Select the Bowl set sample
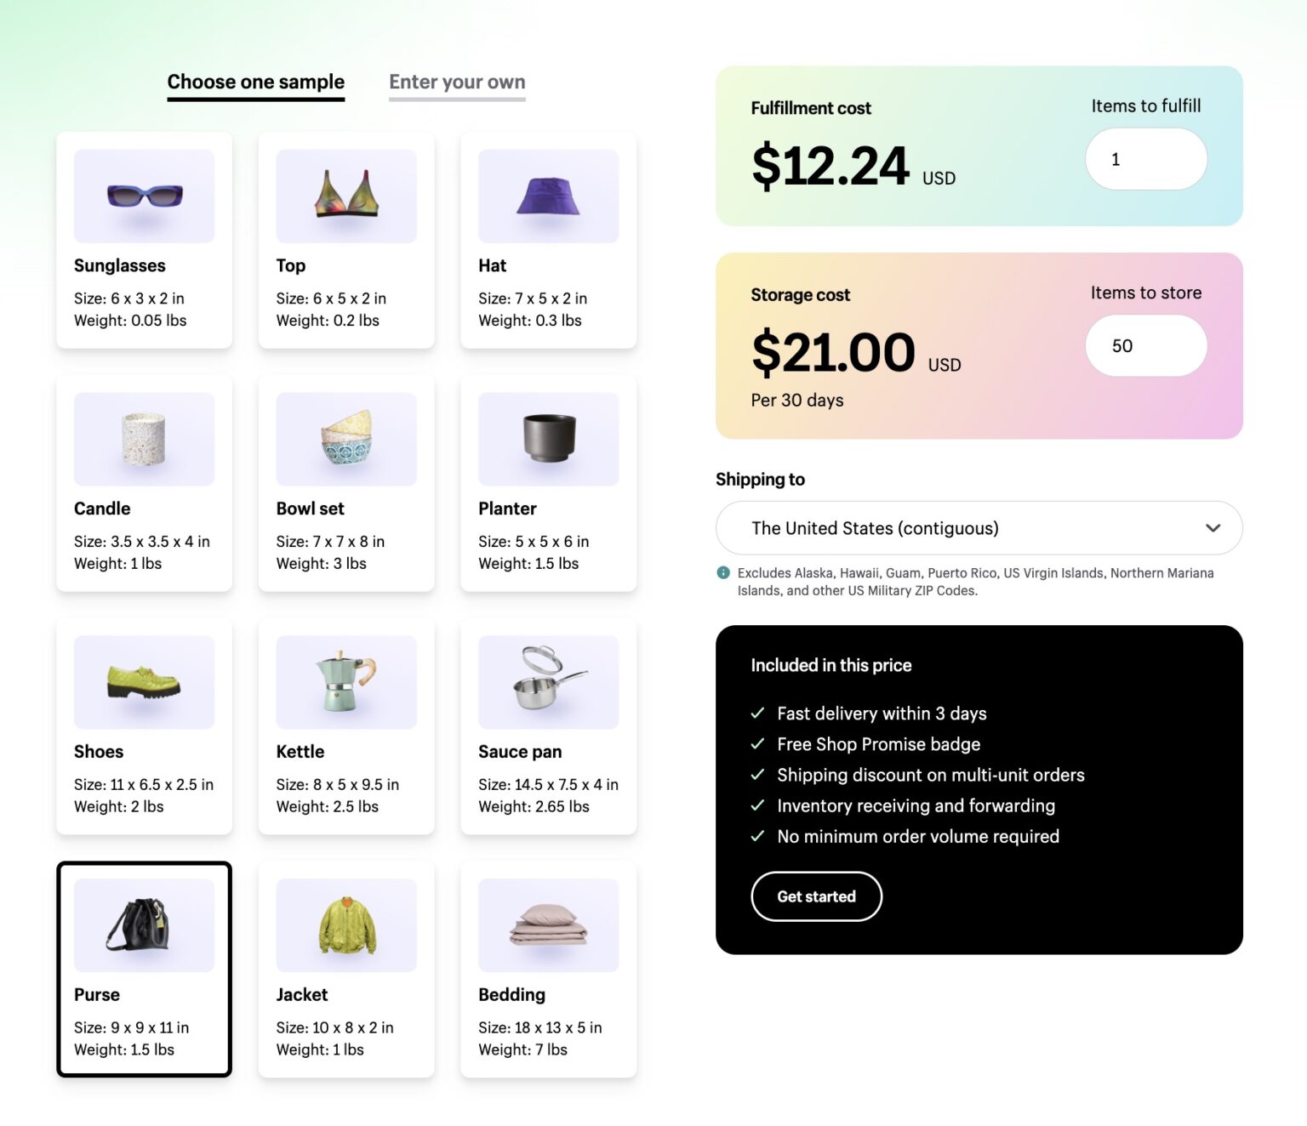The height and width of the screenshot is (1126, 1307). point(345,483)
